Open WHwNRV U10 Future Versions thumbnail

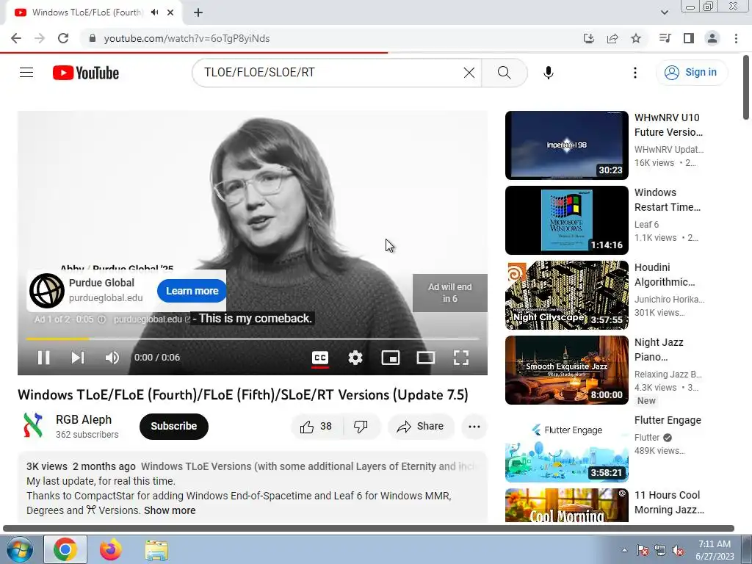pos(566,145)
